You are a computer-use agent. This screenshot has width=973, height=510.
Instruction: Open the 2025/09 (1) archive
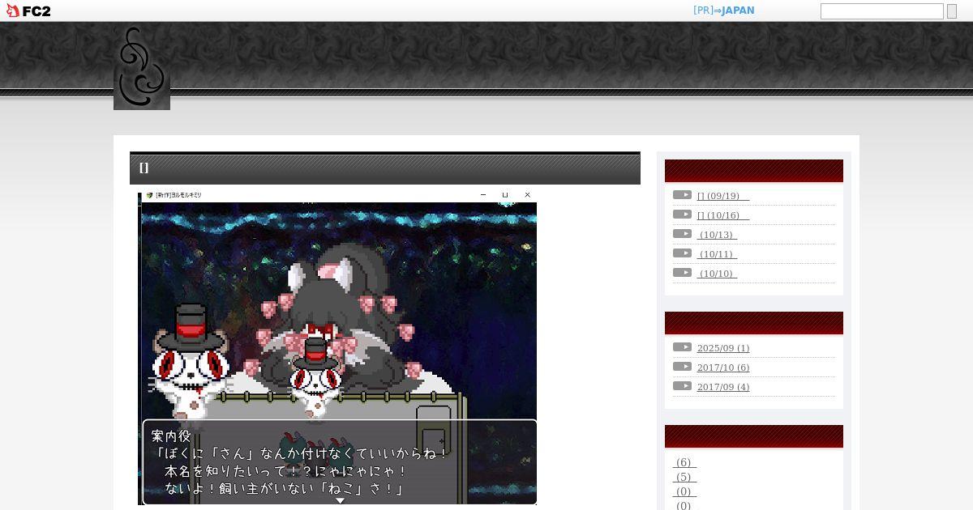(x=723, y=348)
